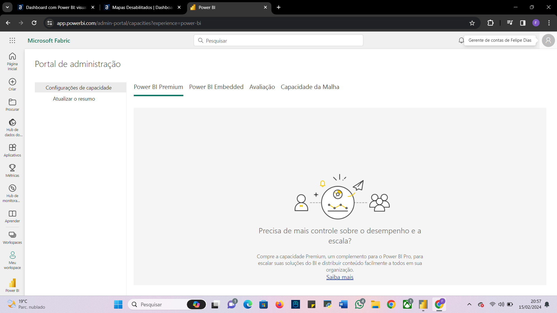Switch to the Avaliação tab
Viewport: 557px width, 313px height.
(262, 87)
